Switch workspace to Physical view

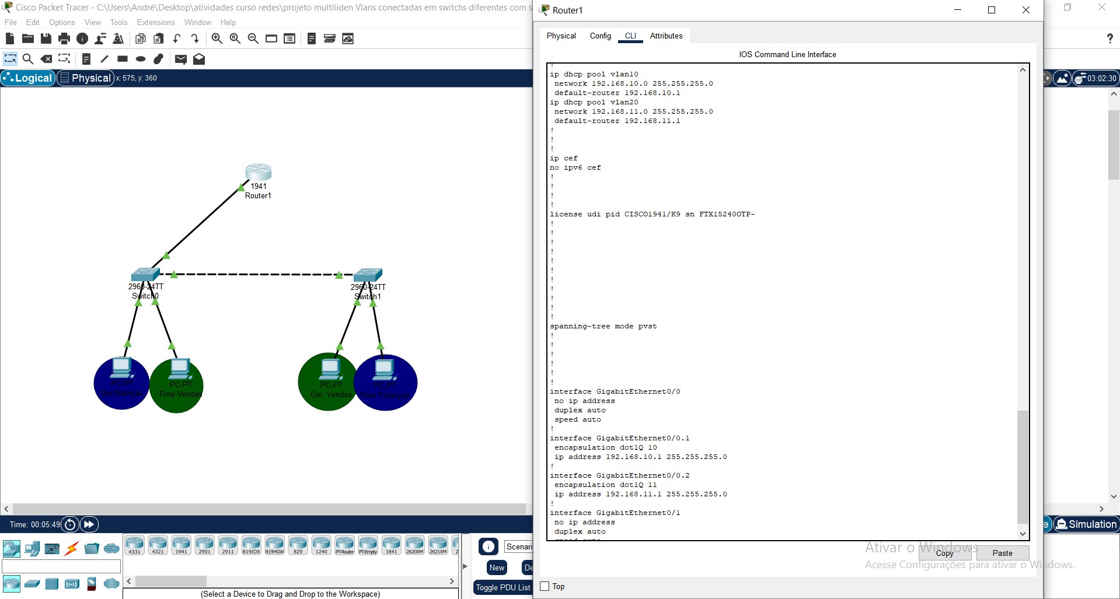(x=85, y=78)
